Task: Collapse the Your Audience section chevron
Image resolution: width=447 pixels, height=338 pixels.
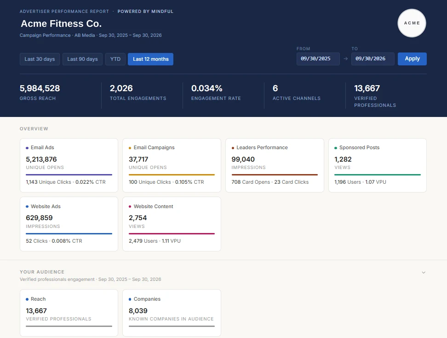Action: pyautogui.click(x=424, y=272)
